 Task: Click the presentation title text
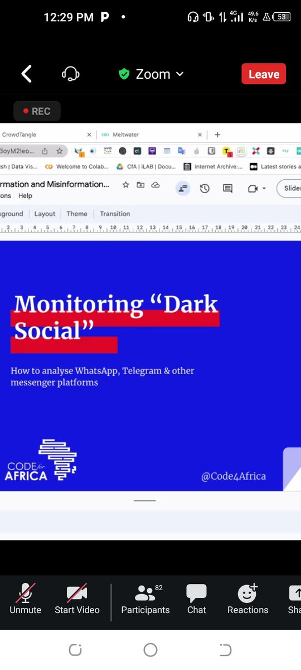pyautogui.click(x=55, y=184)
